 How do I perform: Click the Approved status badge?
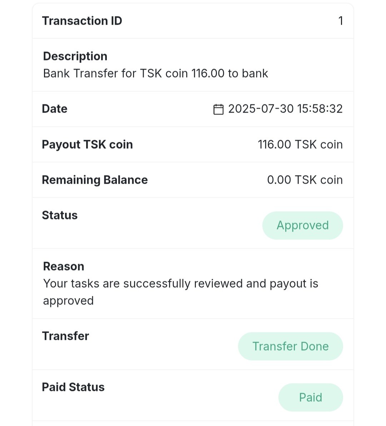[302, 226]
